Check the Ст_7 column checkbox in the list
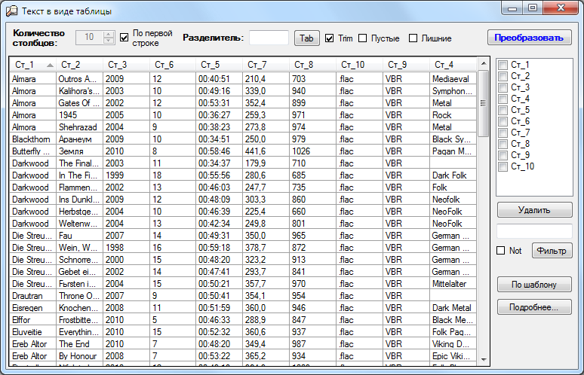The height and width of the screenshot is (375, 584). pos(503,133)
